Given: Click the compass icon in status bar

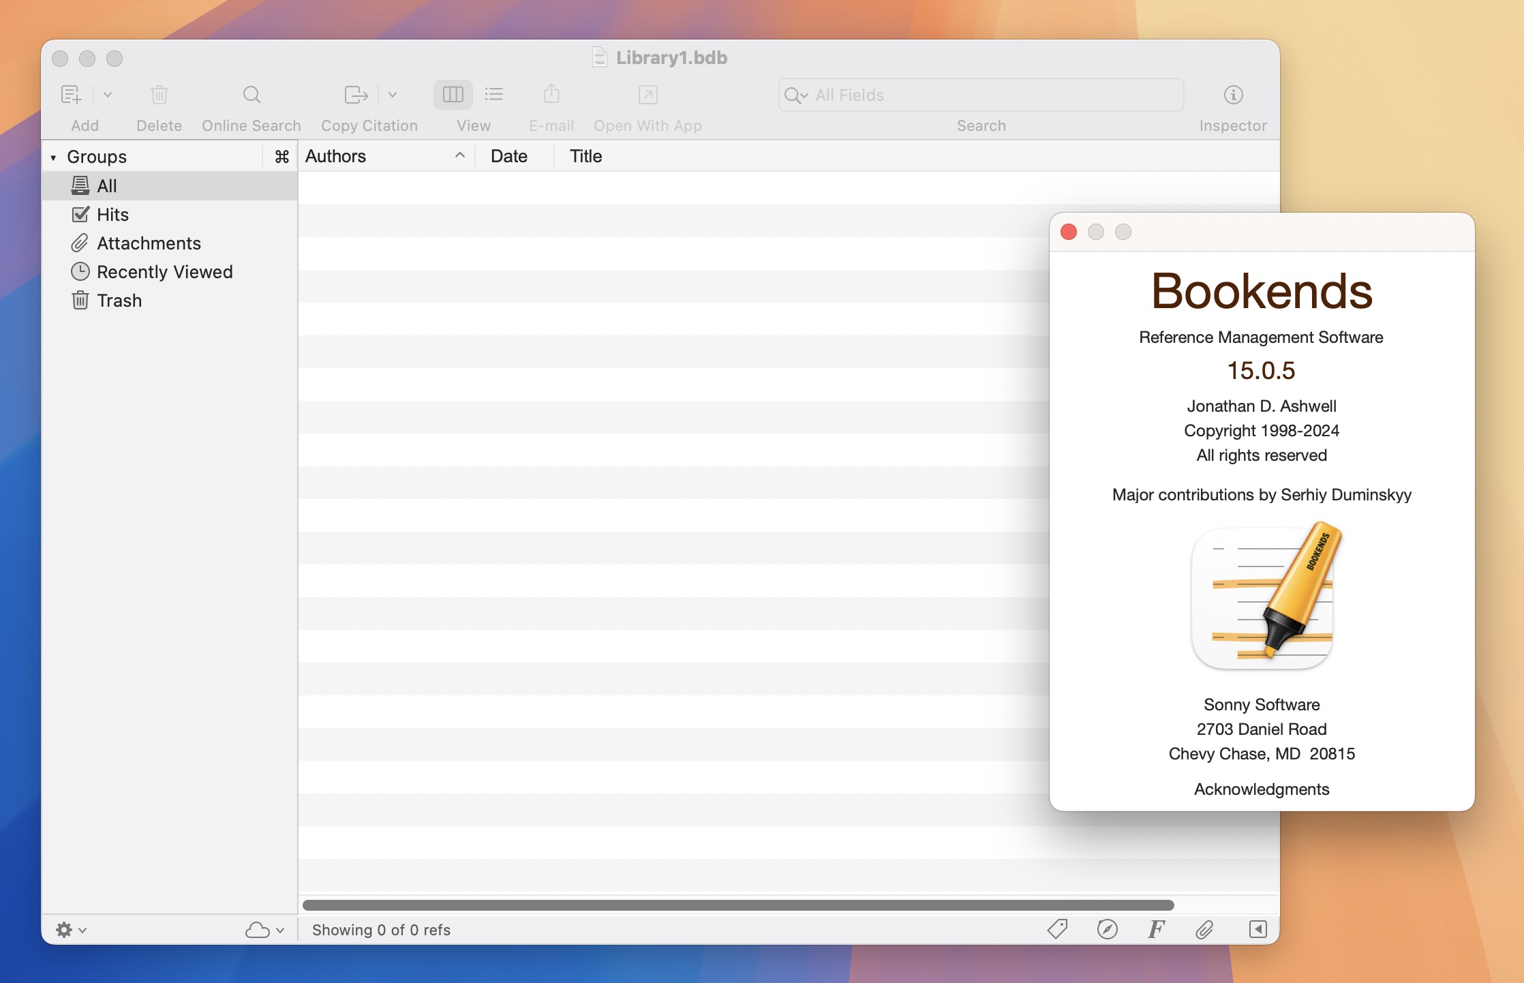Looking at the screenshot, I should (1108, 929).
